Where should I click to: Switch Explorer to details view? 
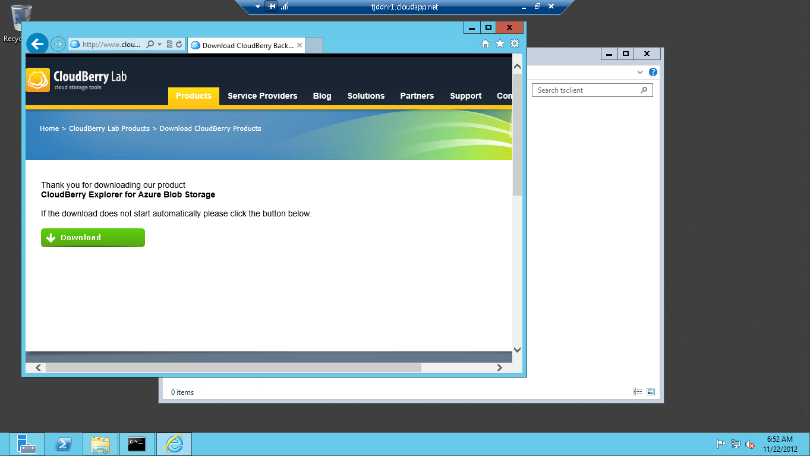pyautogui.click(x=638, y=392)
